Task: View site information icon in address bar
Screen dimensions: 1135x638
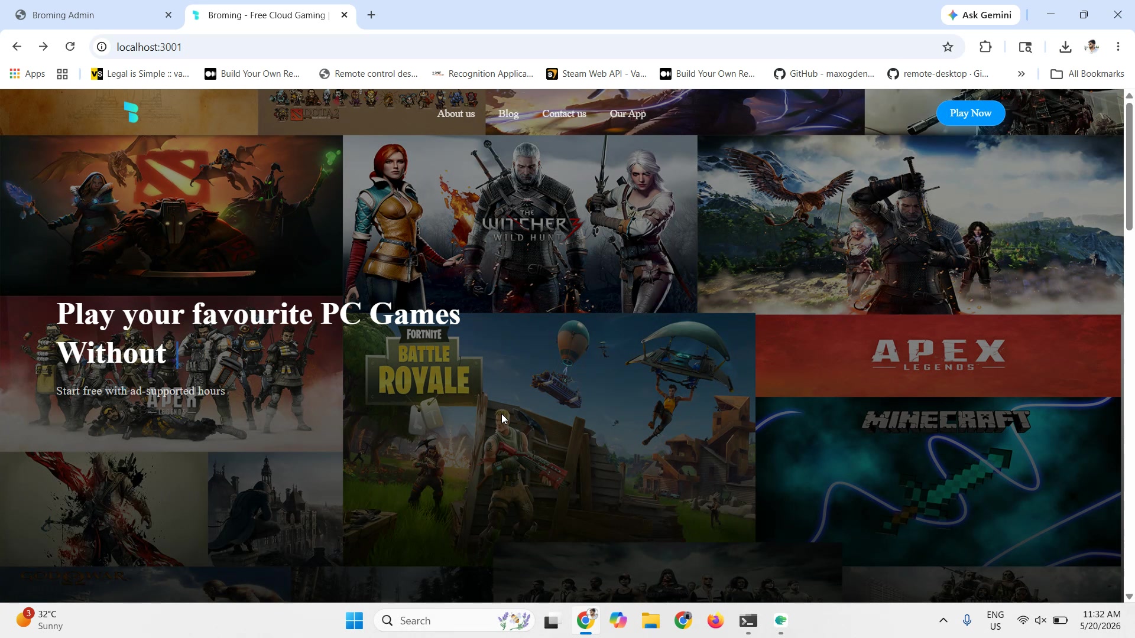Action: pyautogui.click(x=102, y=47)
